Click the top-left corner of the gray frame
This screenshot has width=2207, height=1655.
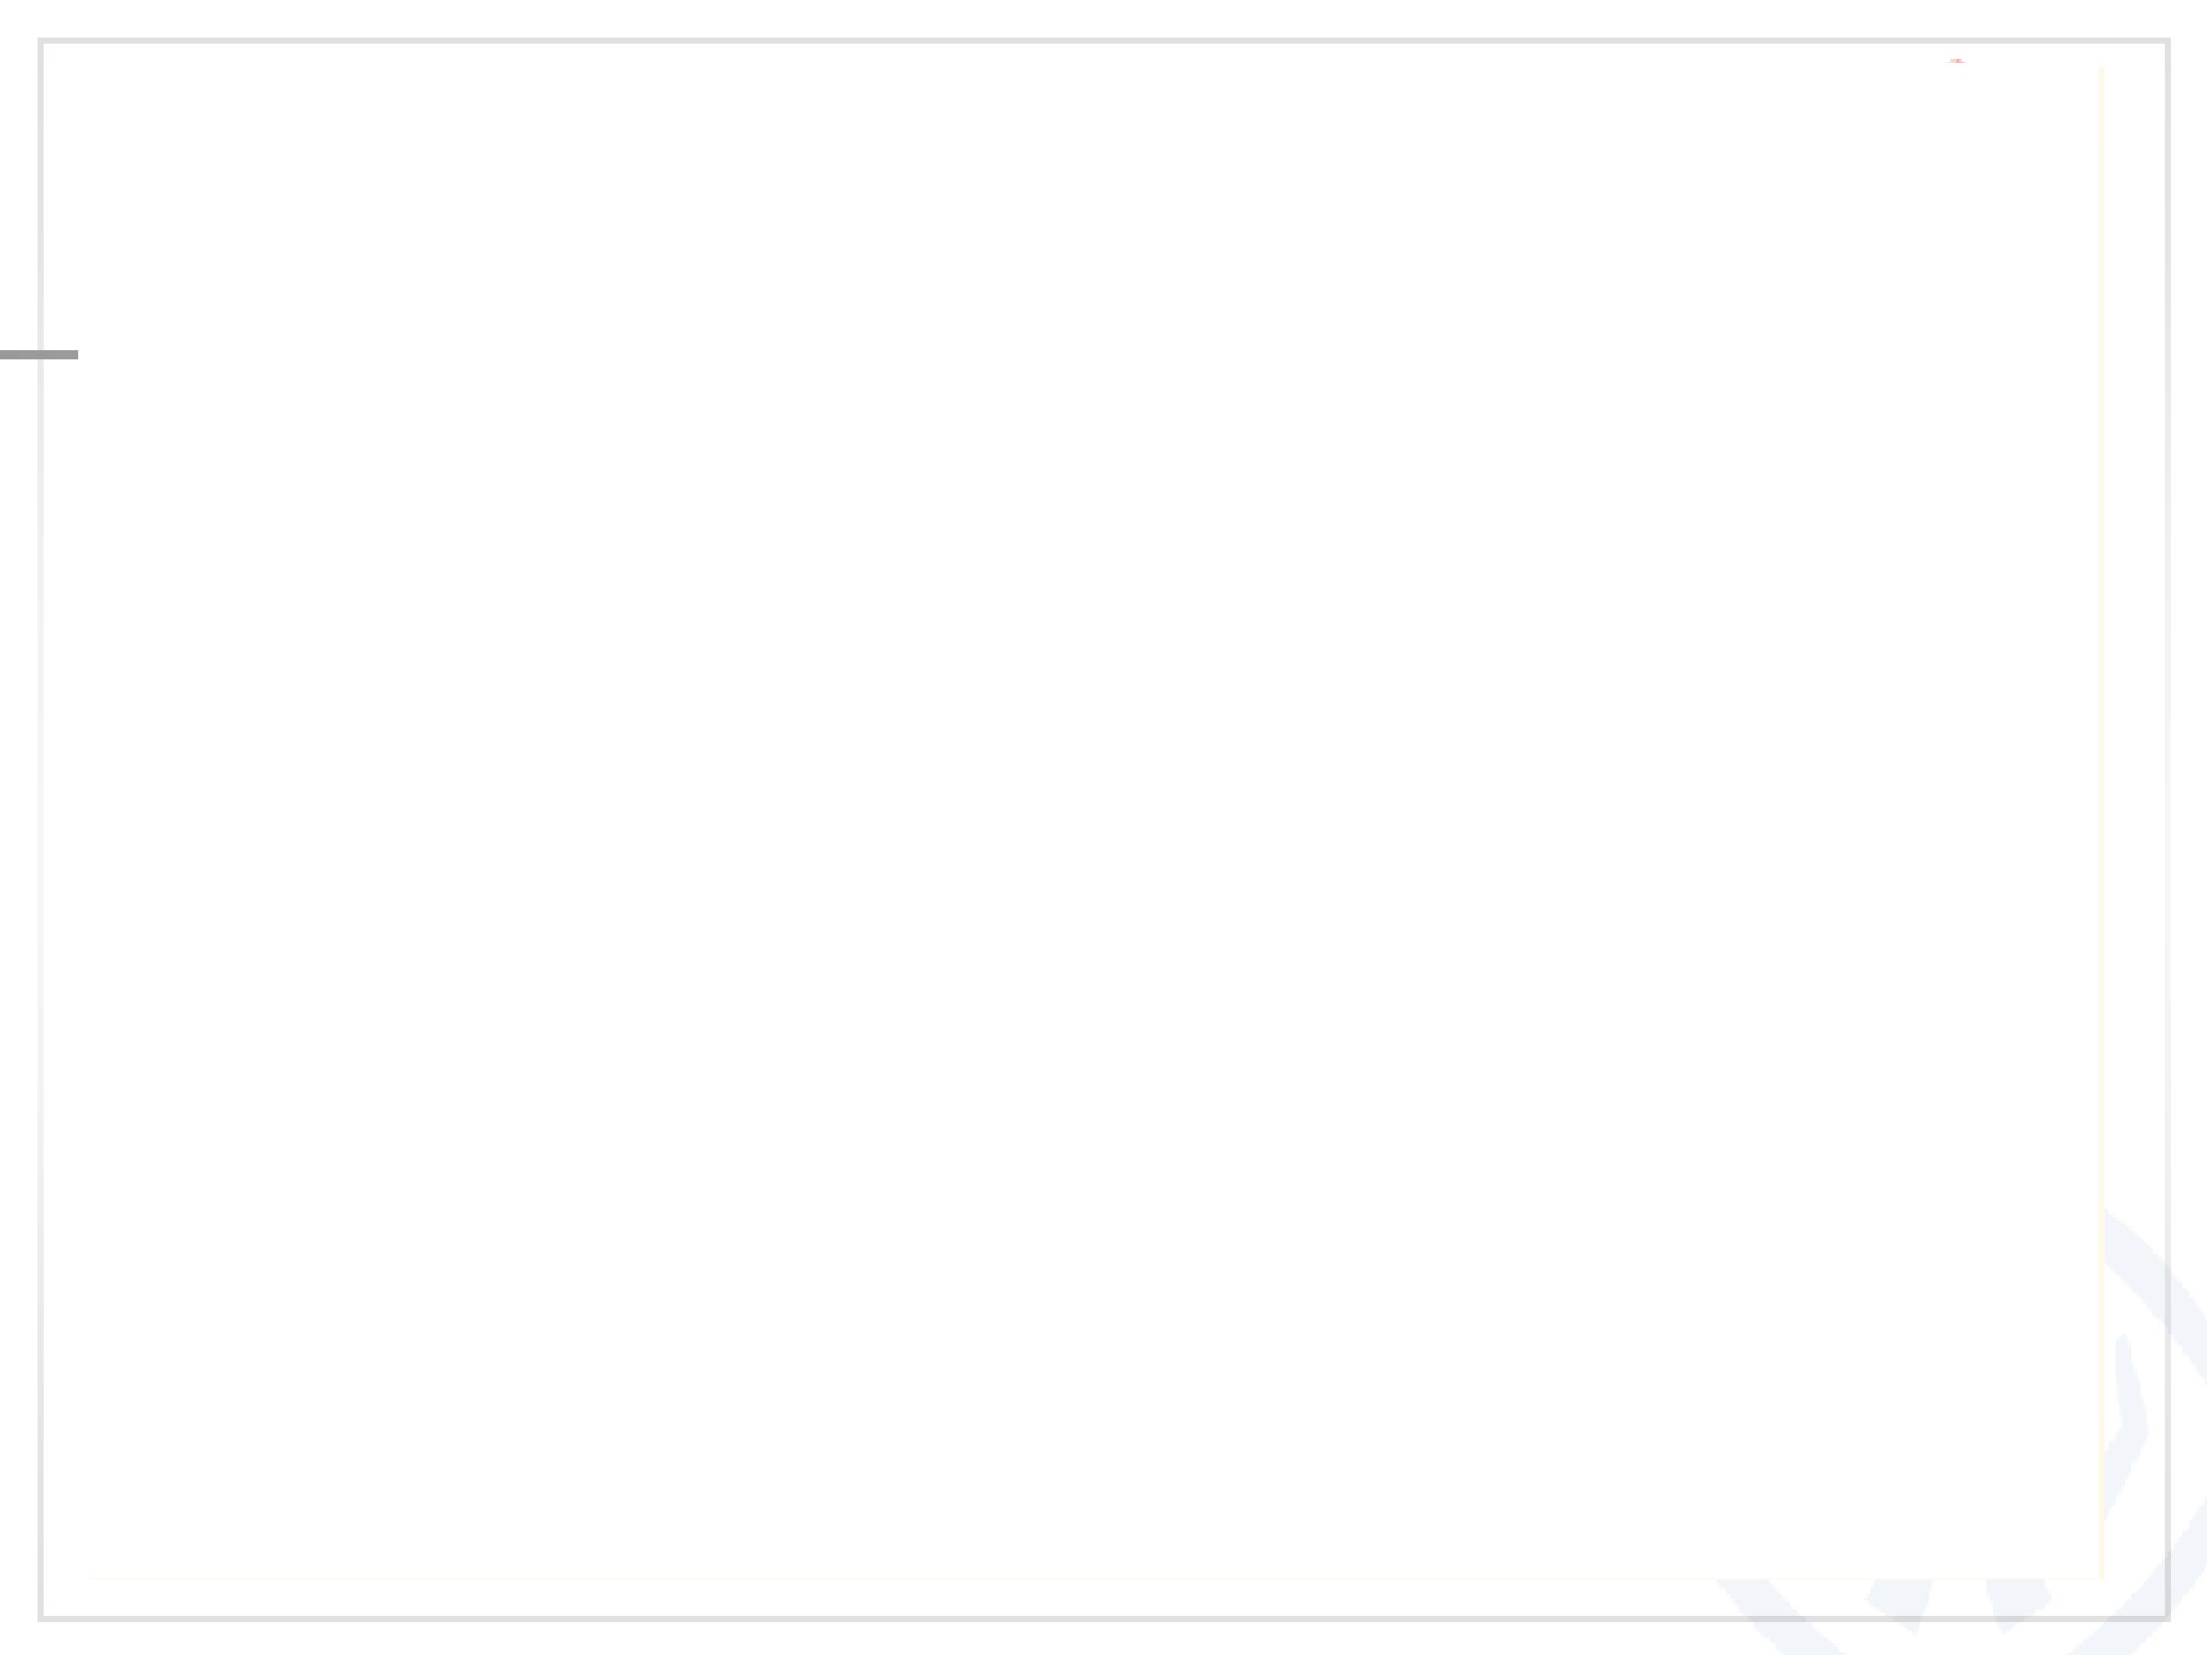coord(41,41)
